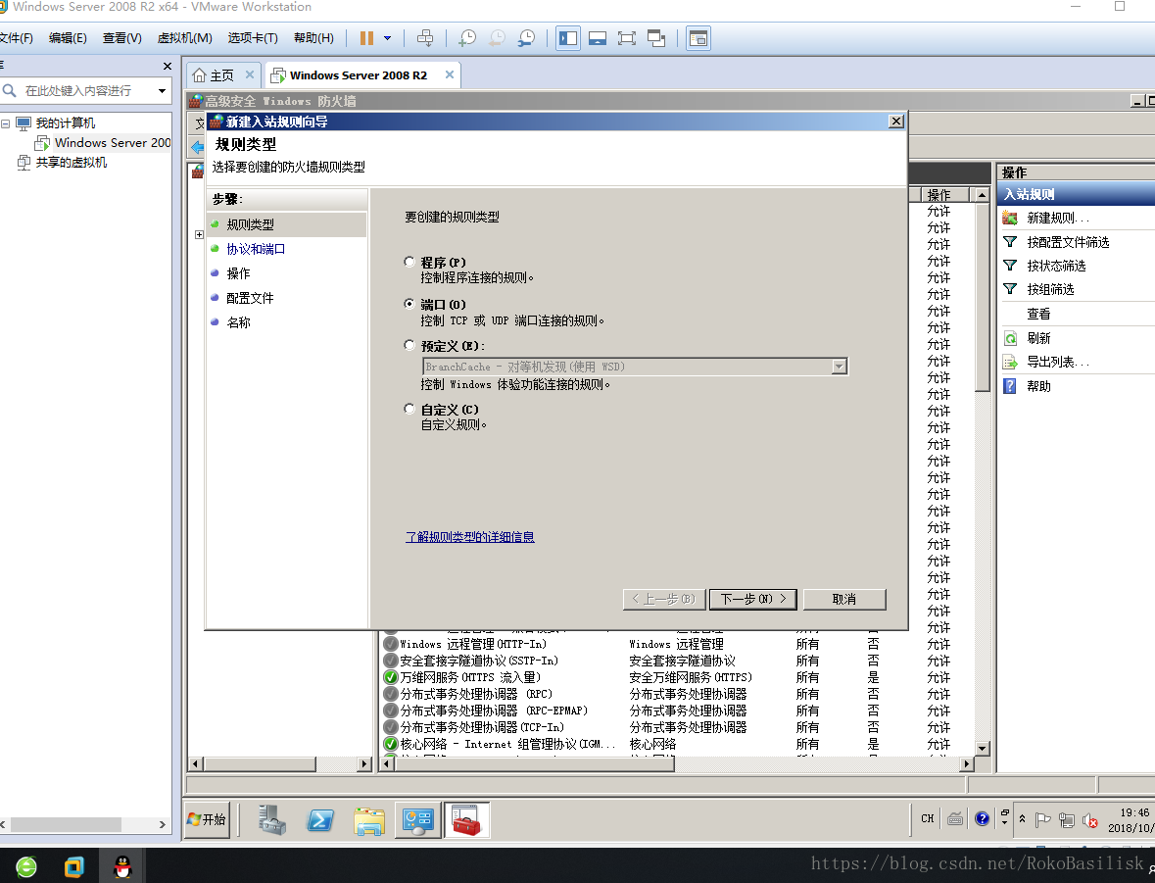Select the 安全套接字隧道协议 (SSTP-In) rule

click(x=479, y=661)
